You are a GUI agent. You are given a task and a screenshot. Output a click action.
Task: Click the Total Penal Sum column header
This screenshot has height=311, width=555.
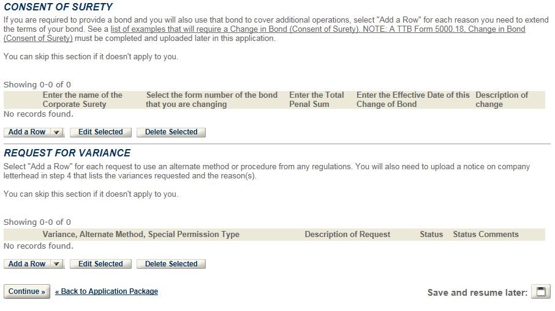317,100
